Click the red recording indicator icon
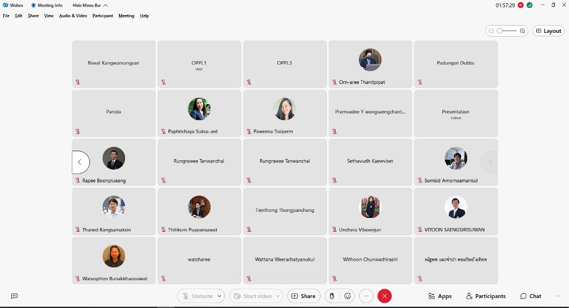The image size is (569, 308). (521, 5)
